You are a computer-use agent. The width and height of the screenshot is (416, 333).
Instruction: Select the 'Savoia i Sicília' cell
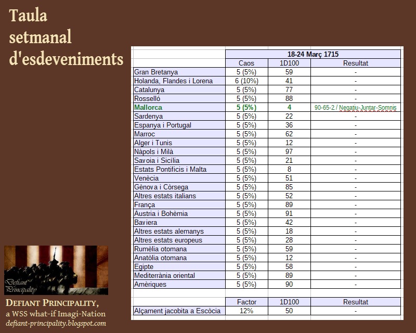(179, 160)
